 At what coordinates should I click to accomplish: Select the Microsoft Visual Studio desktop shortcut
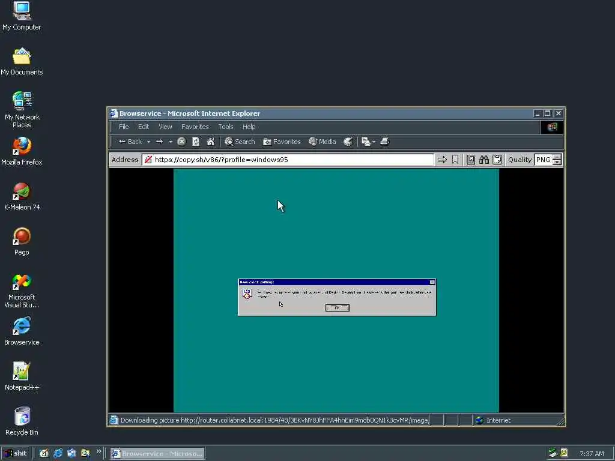(x=22, y=291)
